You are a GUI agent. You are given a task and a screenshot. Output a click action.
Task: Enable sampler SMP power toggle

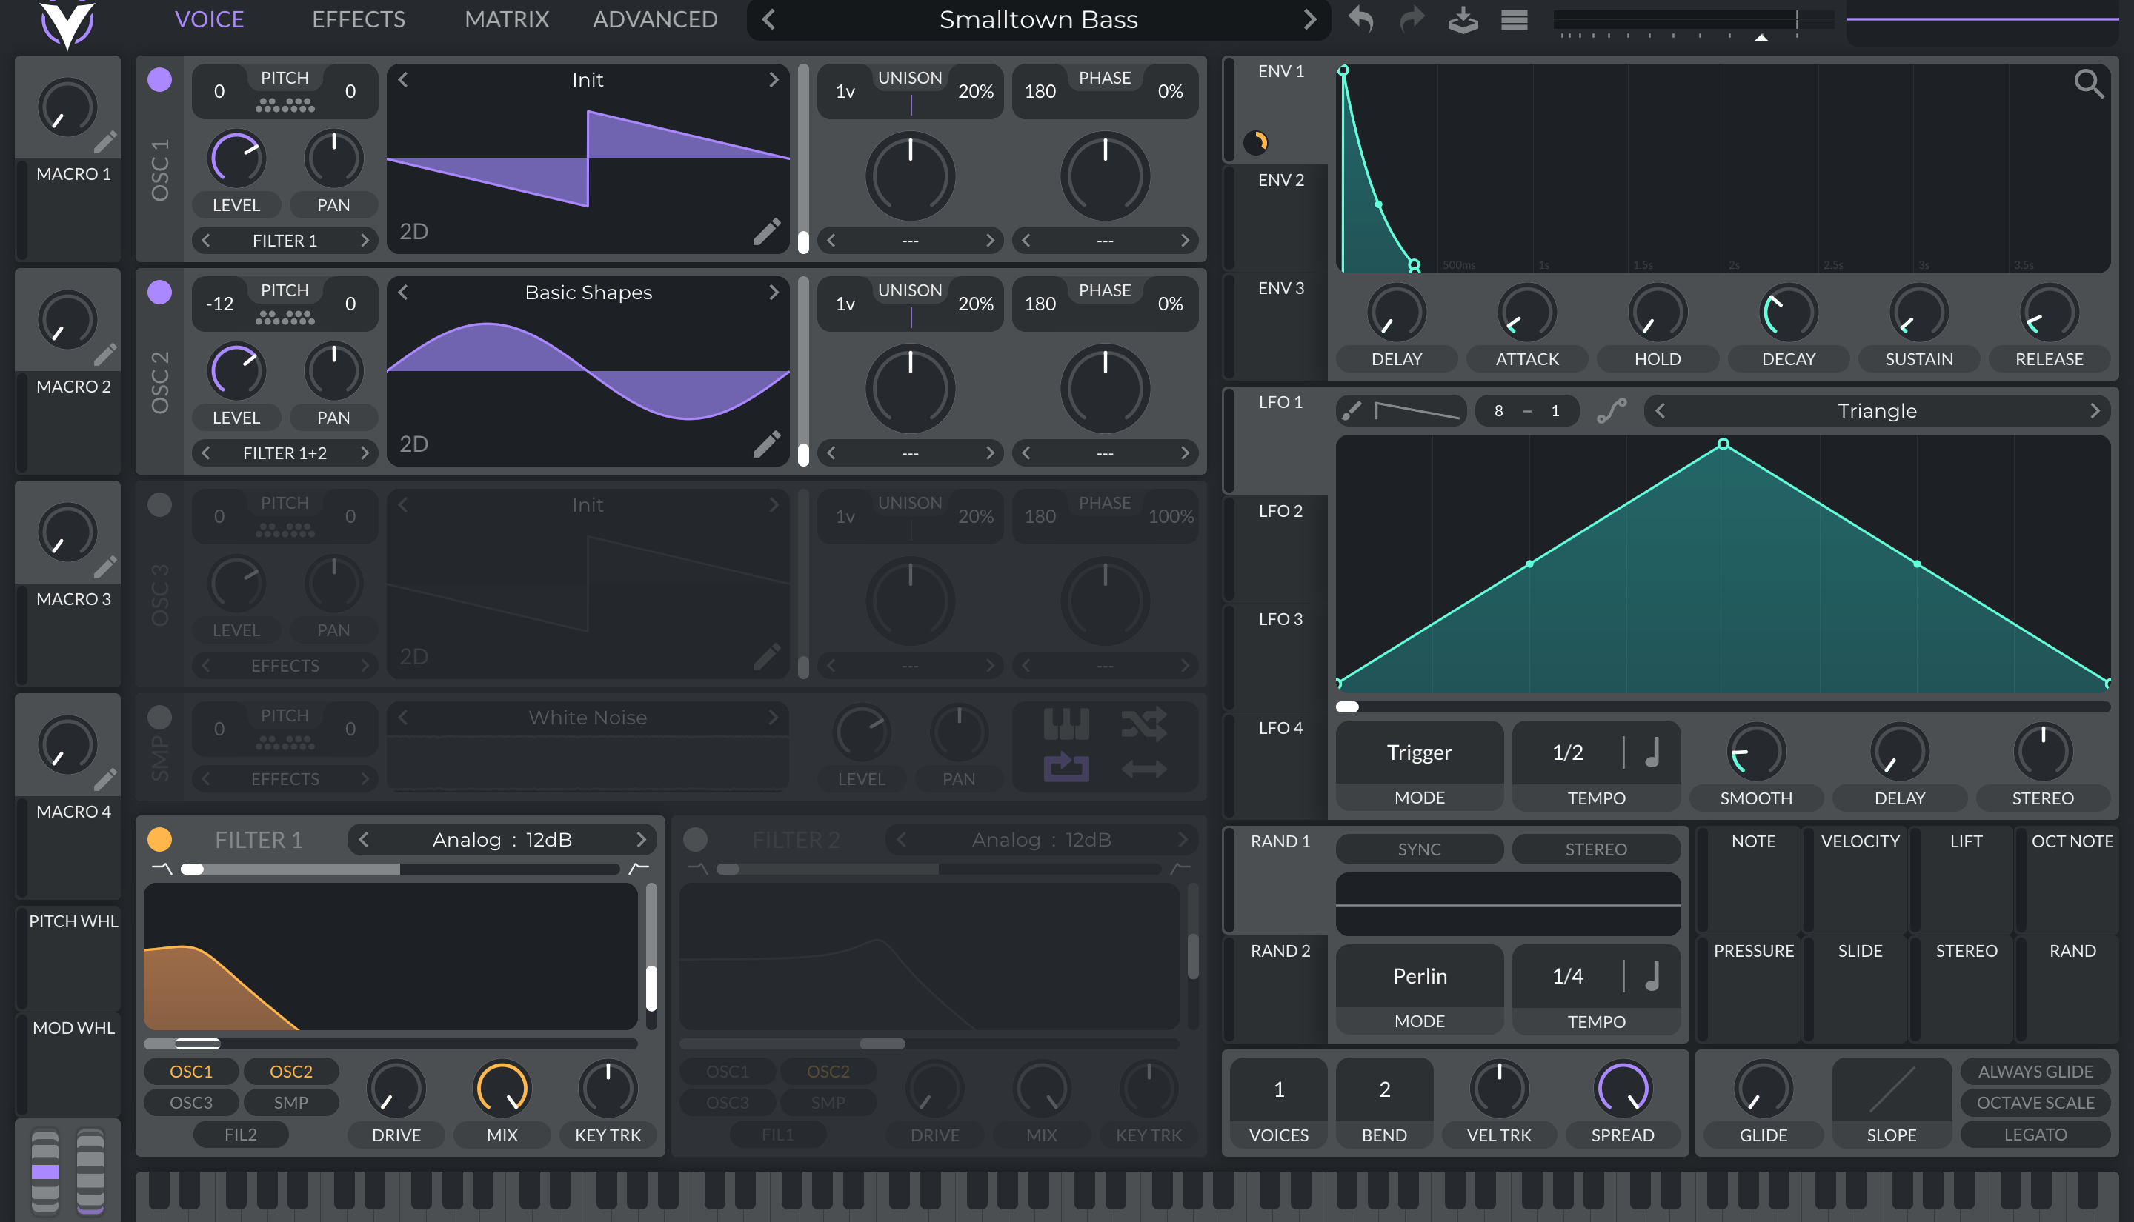[x=159, y=717]
